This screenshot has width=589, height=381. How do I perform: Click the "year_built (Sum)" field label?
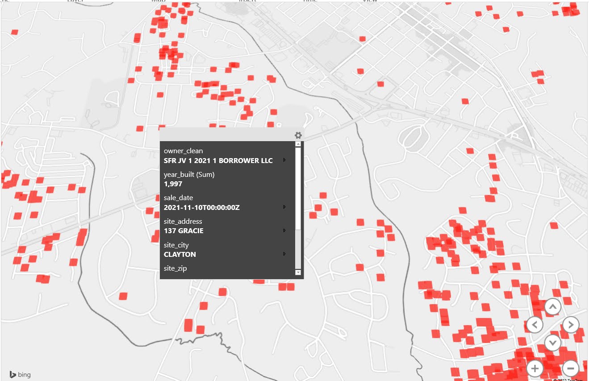pos(189,175)
